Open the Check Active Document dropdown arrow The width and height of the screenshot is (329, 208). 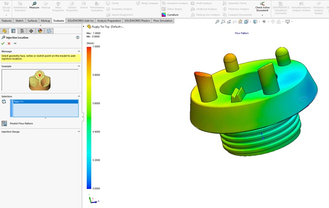click(262, 15)
